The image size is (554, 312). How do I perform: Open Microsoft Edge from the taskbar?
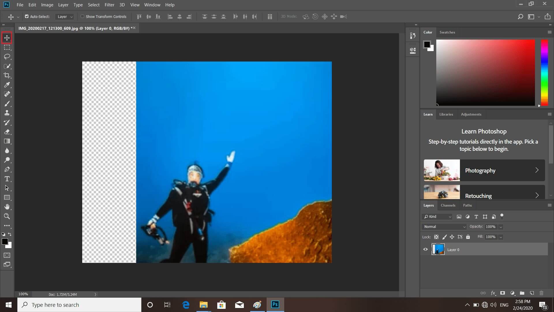point(186,305)
